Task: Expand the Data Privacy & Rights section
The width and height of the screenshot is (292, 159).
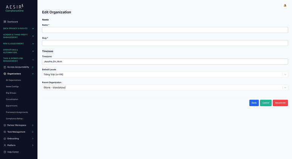Action: click(x=33, y=29)
